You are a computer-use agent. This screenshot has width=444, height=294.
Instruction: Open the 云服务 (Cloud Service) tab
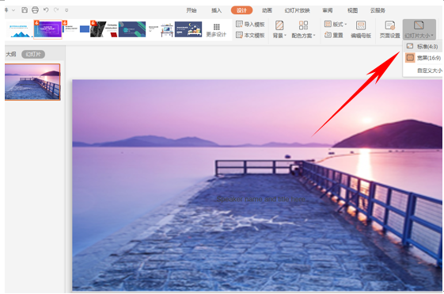pyautogui.click(x=378, y=10)
